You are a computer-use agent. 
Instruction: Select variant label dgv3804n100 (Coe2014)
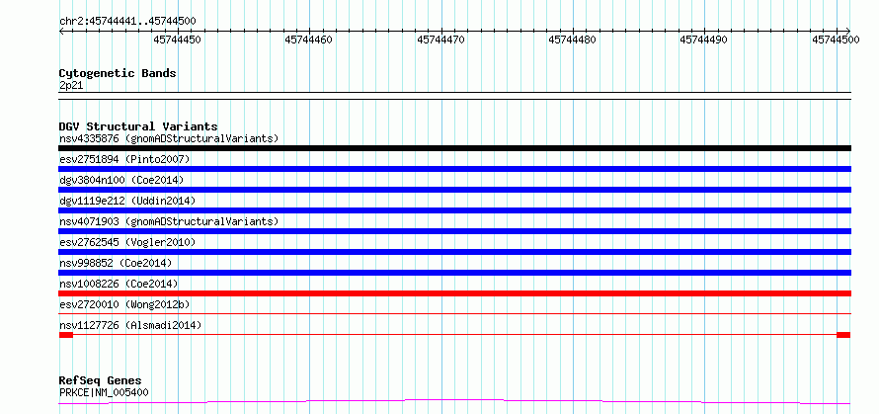click(121, 180)
